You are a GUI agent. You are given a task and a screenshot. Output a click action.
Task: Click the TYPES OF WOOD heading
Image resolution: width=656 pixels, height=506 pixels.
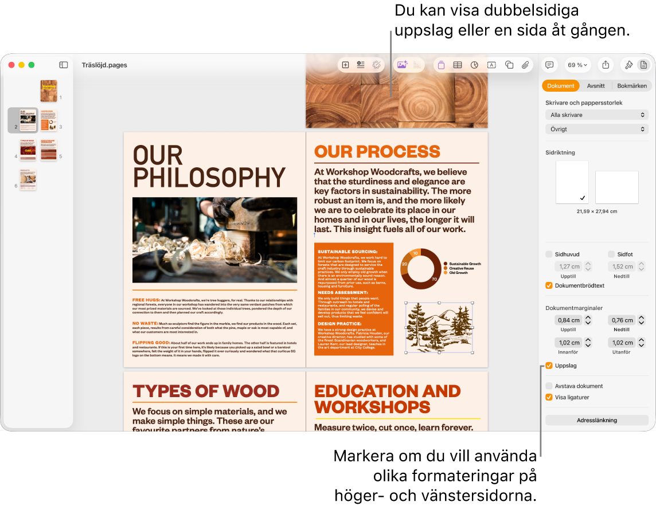(x=206, y=391)
